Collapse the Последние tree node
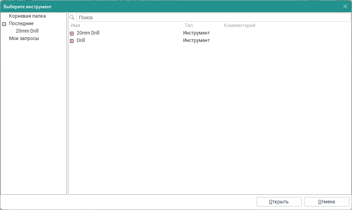 click(4, 24)
